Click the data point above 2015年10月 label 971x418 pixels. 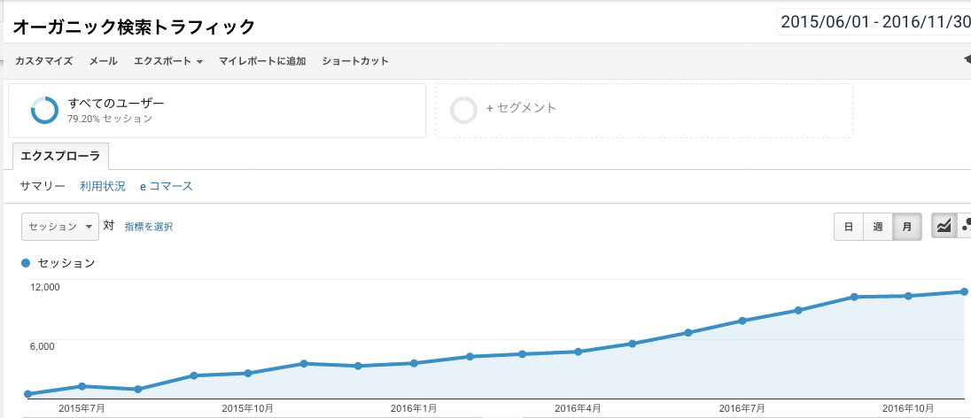(248, 373)
